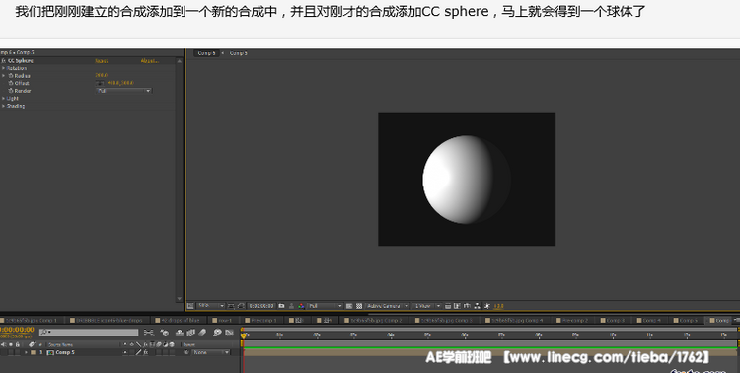Image resolution: width=740 pixels, height=373 pixels.
Task: Click the Always Preview This View icon
Action: coord(190,306)
